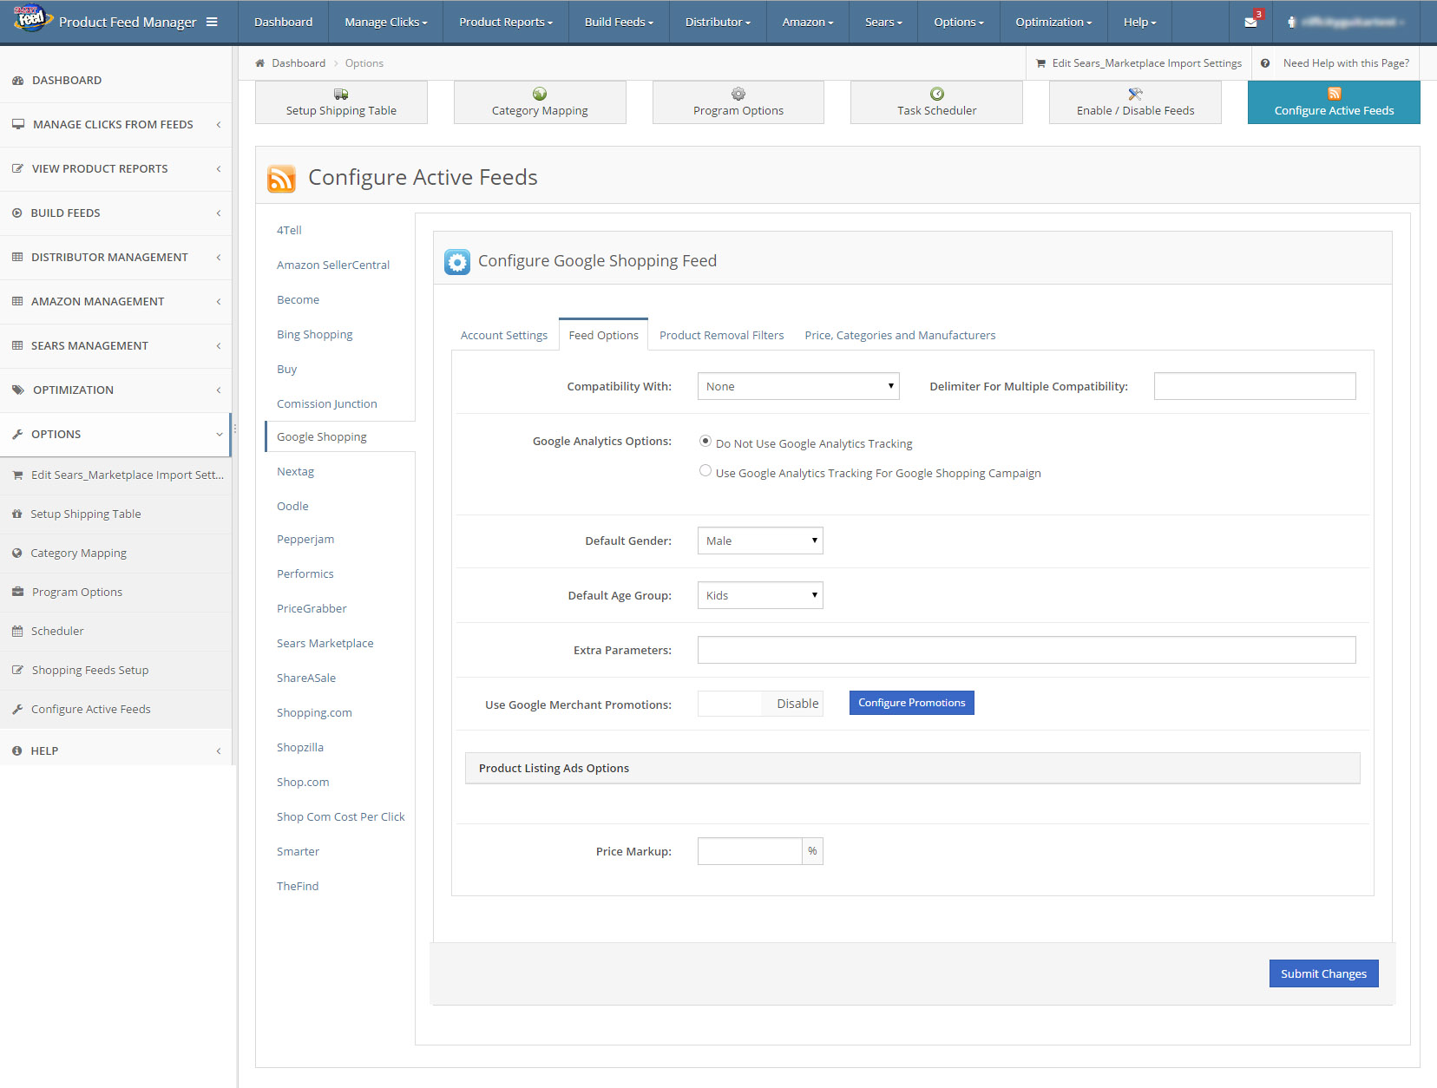
Task: Click the Dashboard sidebar icon
Action: [17, 81]
